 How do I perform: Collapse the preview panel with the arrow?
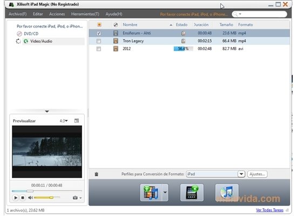pyautogui.click(x=47, y=111)
